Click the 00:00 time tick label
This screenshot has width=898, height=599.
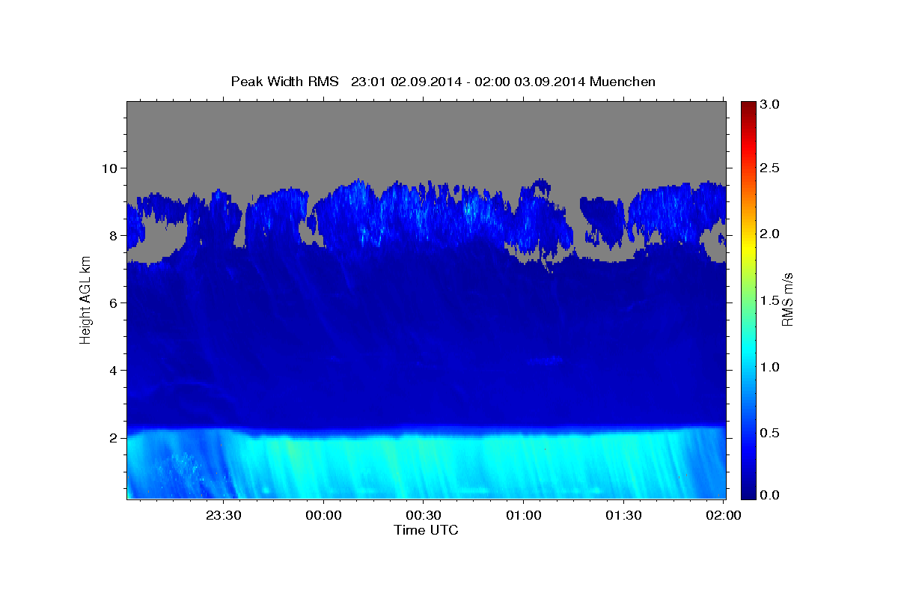(324, 515)
